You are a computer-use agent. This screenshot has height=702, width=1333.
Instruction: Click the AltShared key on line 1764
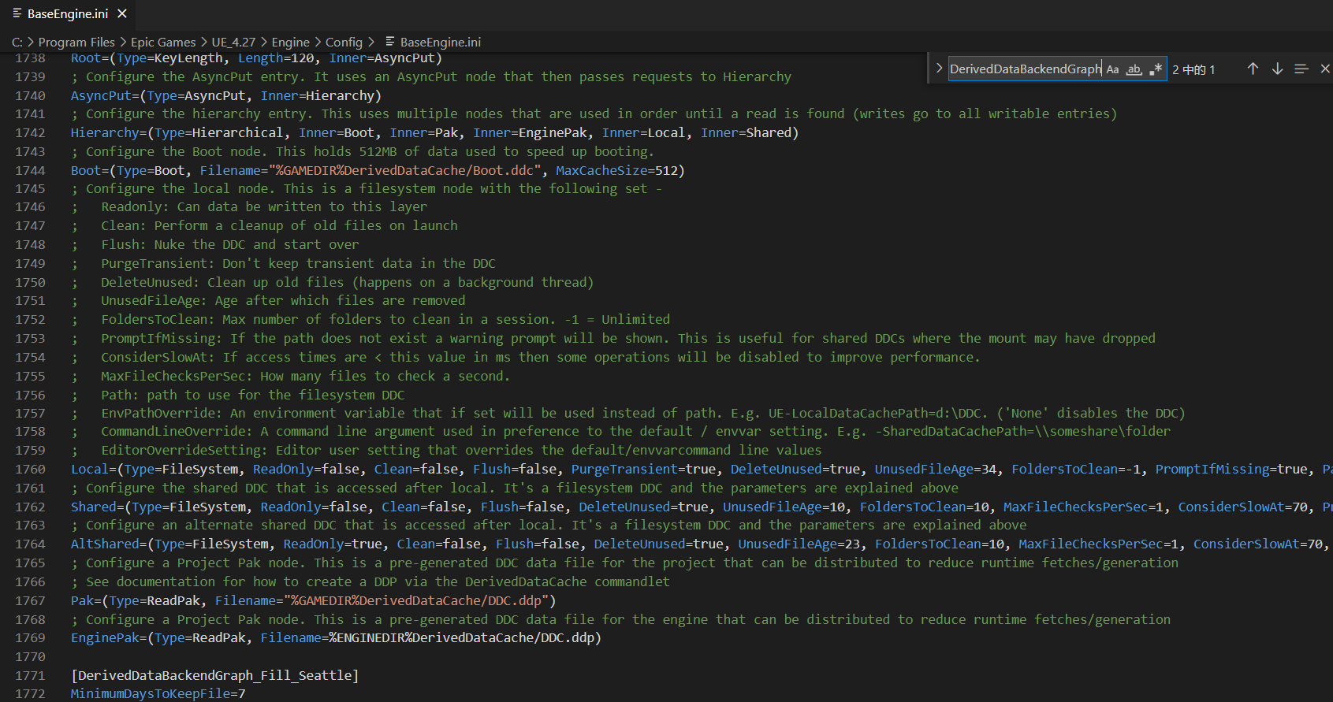(105, 544)
